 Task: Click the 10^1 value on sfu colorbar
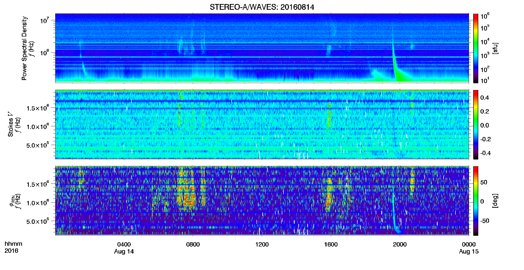pos(485,80)
